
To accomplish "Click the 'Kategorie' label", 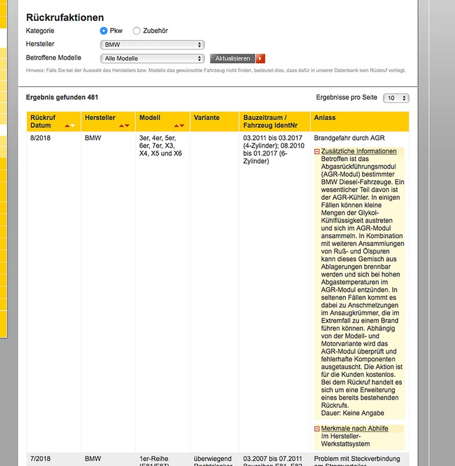I will coord(40,31).
